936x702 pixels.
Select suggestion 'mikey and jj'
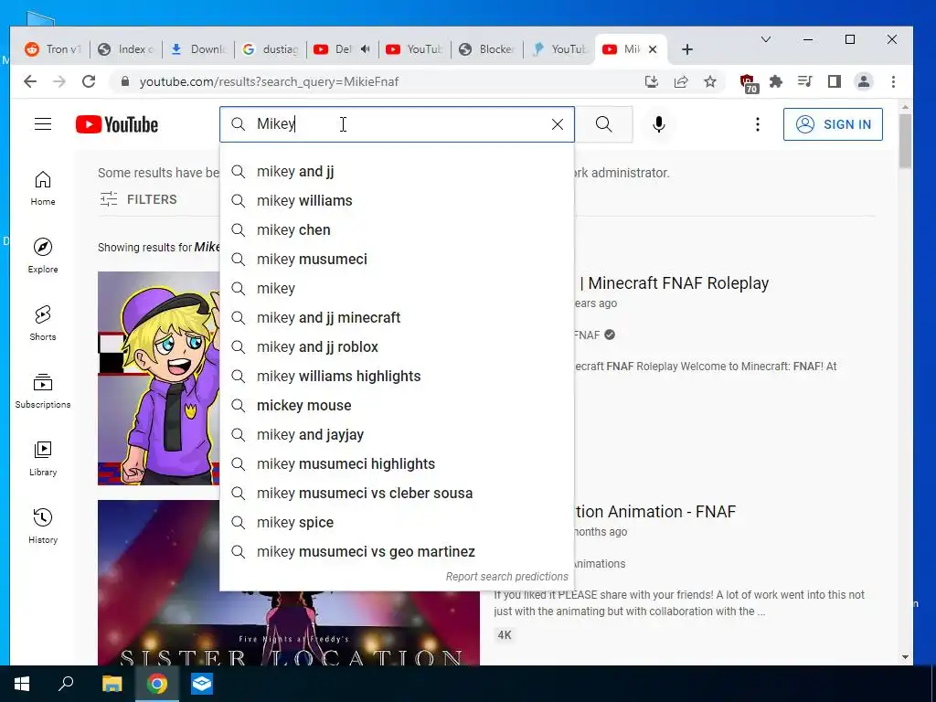point(397,171)
